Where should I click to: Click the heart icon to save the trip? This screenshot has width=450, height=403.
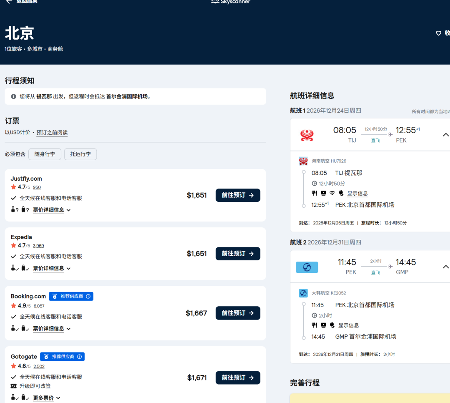coord(438,33)
